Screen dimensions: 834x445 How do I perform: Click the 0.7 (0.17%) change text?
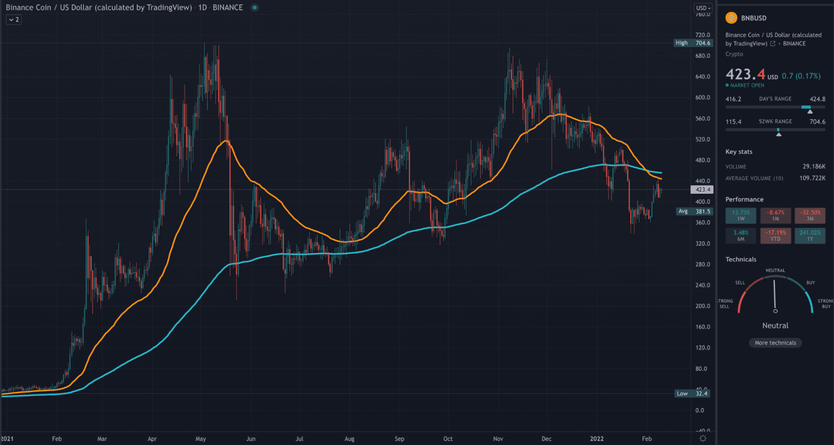tap(801, 76)
